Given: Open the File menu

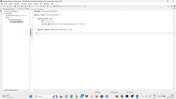Looking at the screenshot, I should pos(2,4).
